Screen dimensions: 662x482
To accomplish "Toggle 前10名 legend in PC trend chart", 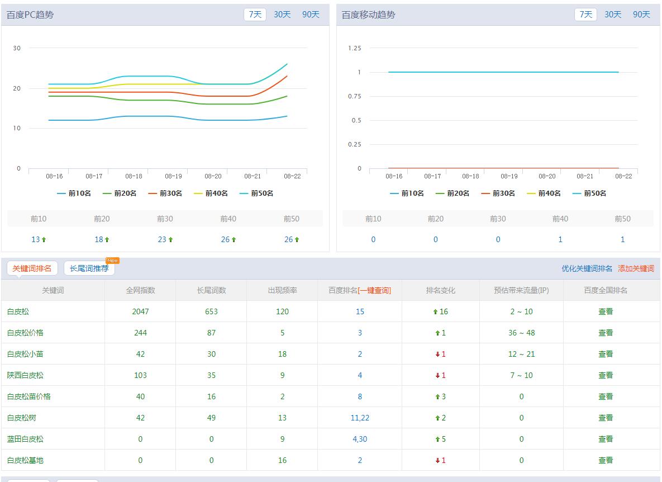I will [x=74, y=193].
